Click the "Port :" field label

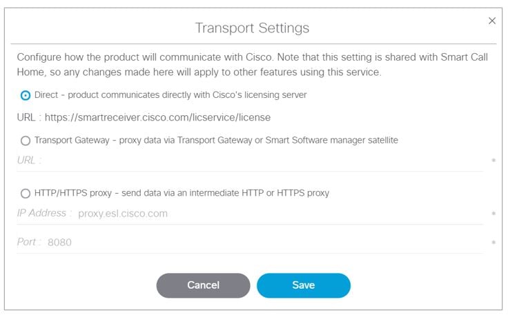(x=30, y=243)
